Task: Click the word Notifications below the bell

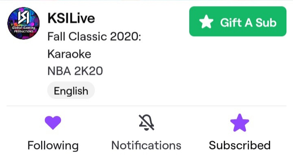Action: (x=146, y=145)
